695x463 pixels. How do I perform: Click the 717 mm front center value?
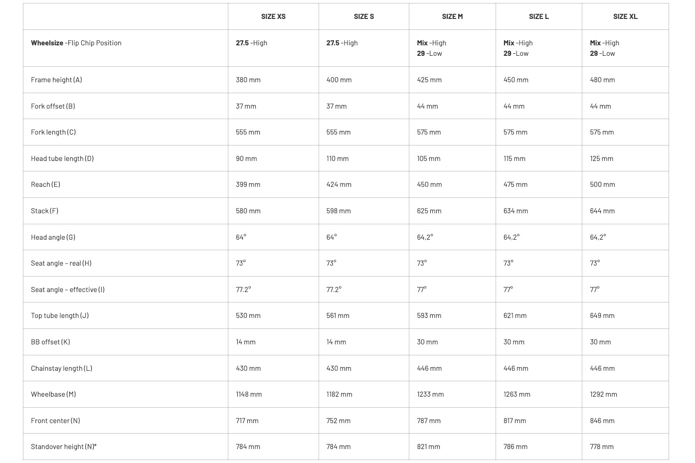coord(247,421)
